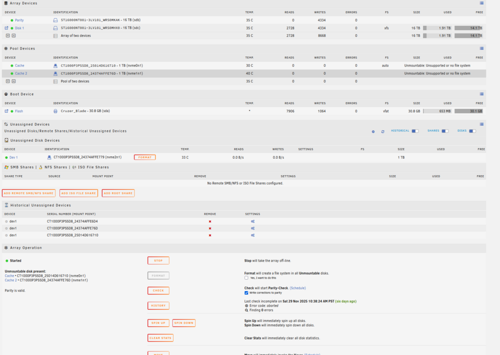Open the Parity device link
Screen dimensions: 500x355
(x=19, y=20)
